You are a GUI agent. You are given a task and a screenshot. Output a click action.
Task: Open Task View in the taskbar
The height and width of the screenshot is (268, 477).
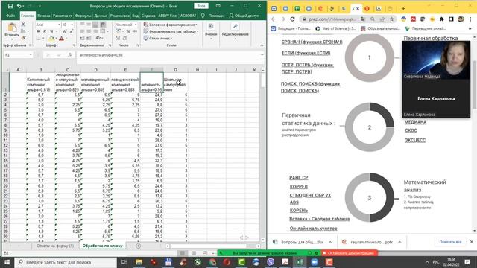124,262
